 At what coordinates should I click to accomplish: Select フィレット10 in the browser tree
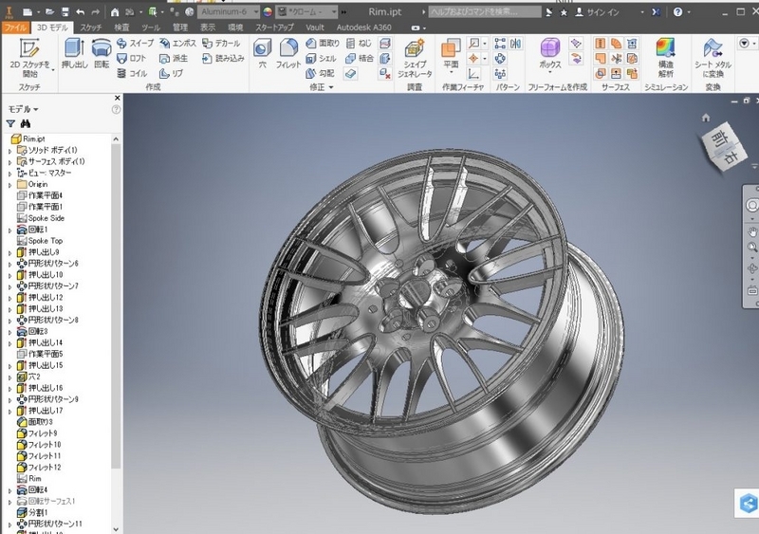[x=39, y=445]
